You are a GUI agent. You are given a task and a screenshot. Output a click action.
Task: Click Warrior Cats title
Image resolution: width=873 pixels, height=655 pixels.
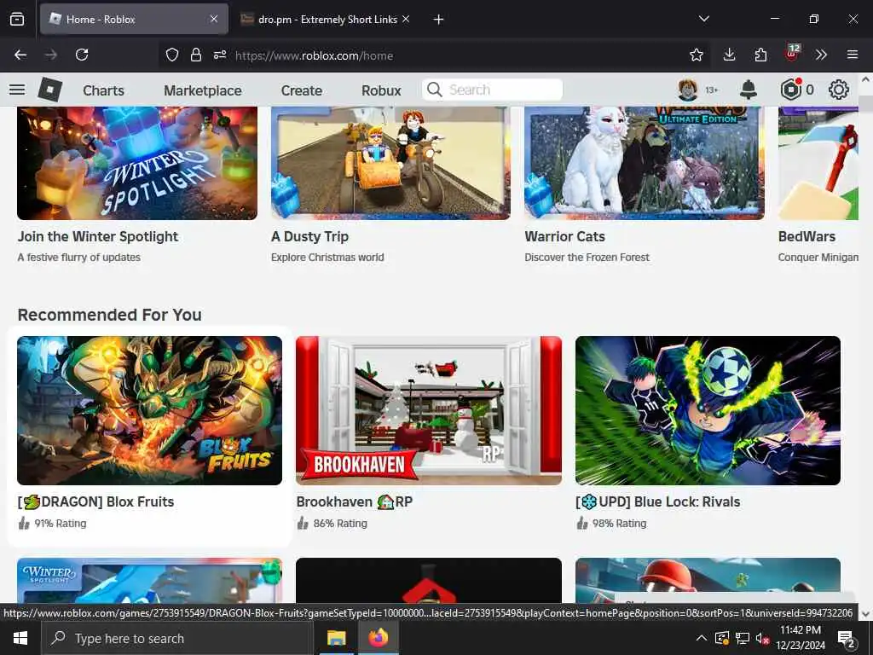pos(564,237)
